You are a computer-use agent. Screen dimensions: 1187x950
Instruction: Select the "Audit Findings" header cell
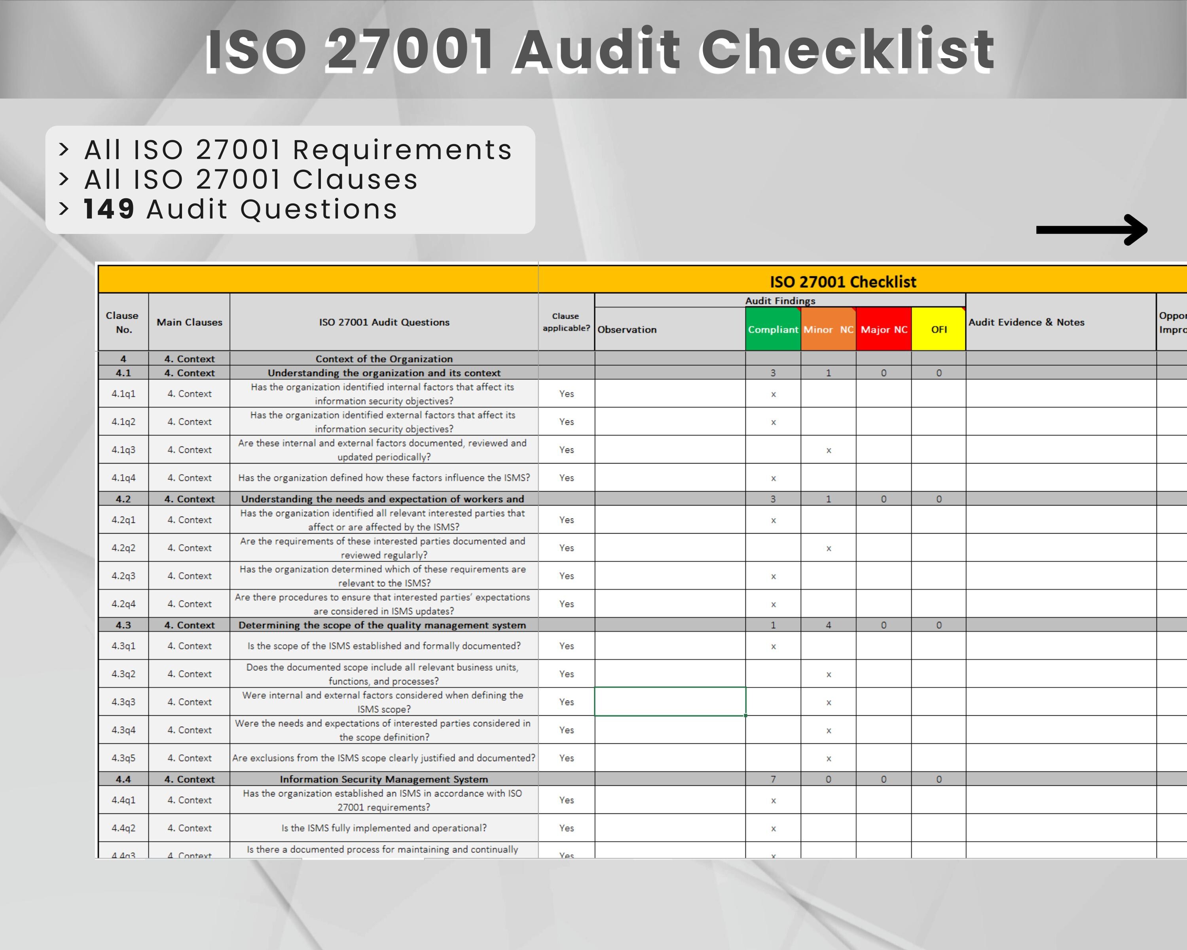click(779, 301)
